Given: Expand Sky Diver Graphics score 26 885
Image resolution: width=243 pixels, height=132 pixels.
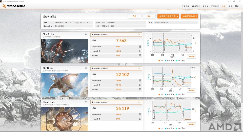Looking at the screenshot, I should 140,80.
